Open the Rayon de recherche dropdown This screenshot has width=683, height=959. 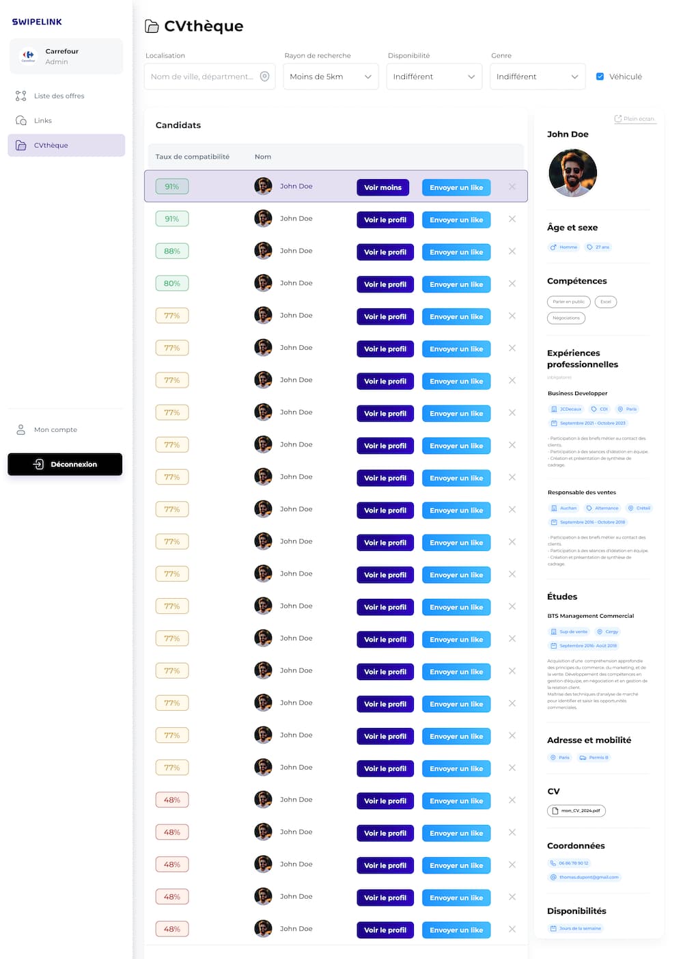click(331, 77)
